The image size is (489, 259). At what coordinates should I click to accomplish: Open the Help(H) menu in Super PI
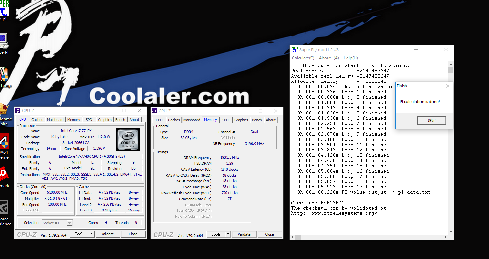pyautogui.click(x=350, y=58)
